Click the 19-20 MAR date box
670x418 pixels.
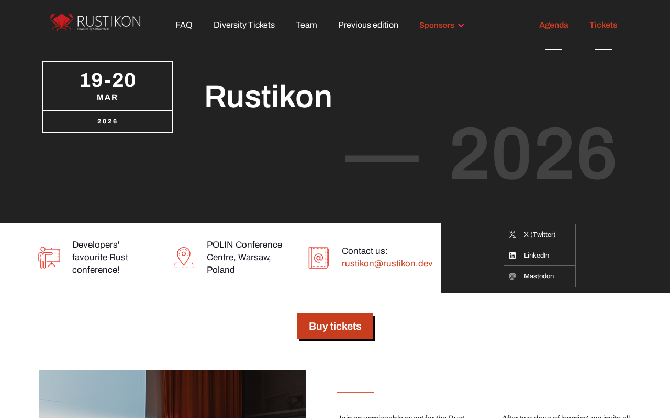[107, 86]
